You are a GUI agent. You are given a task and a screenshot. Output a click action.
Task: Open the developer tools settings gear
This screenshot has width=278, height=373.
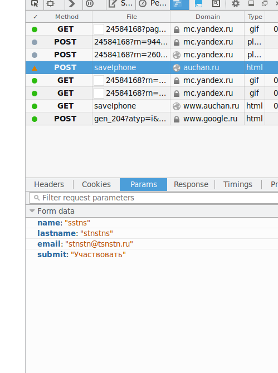pyautogui.click(x=236, y=3)
